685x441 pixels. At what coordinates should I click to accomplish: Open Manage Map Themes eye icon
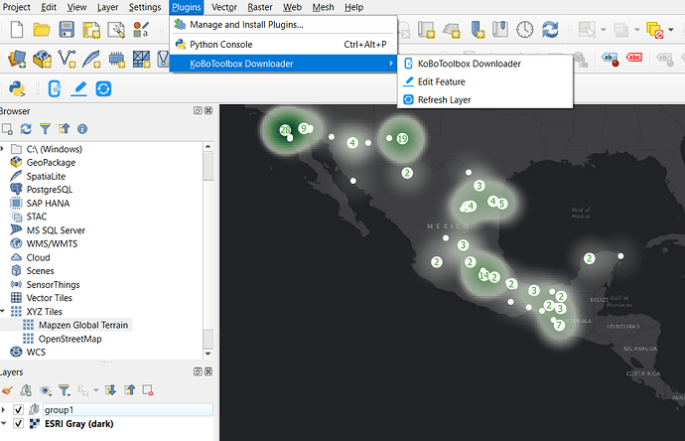(x=45, y=390)
